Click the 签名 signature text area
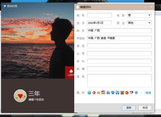Image resolution: width=161 pixels, height=117 pixels. 119,80
